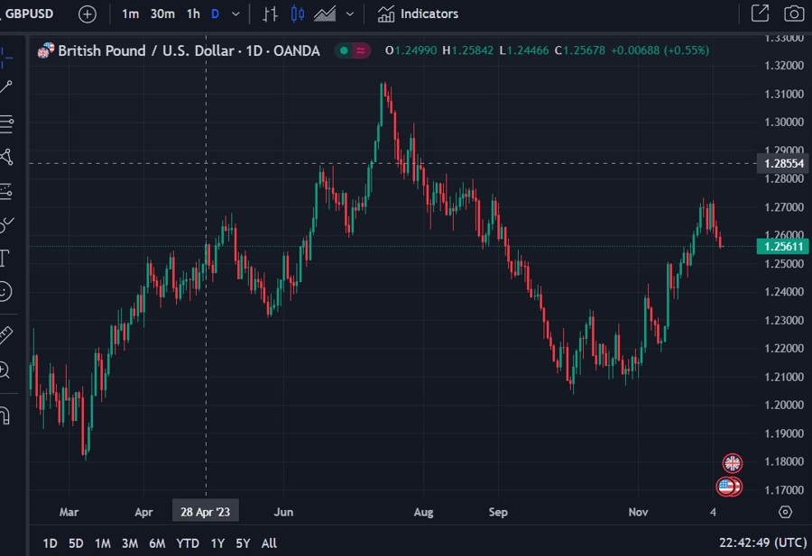The width and height of the screenshot is (812, 556).
Task: Click the UK flag economic event marker
Action: (x=733, y=463)
